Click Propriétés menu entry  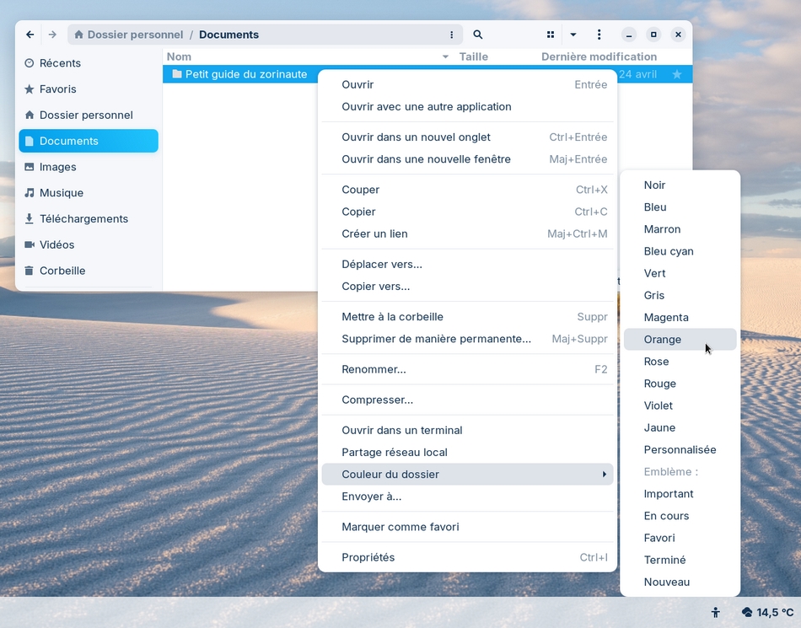pyautogui.click(x=368, y=557)
